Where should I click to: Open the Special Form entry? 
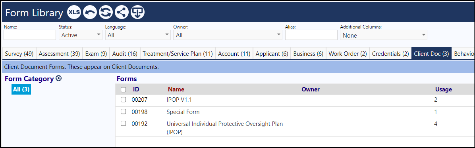pos(183,112)
